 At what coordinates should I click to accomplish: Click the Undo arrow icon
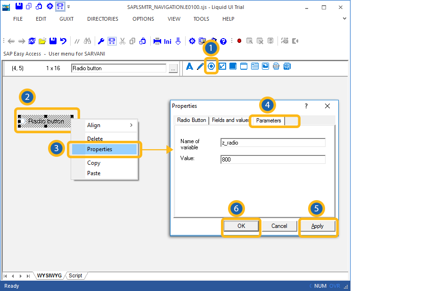(x=63, y=41)
